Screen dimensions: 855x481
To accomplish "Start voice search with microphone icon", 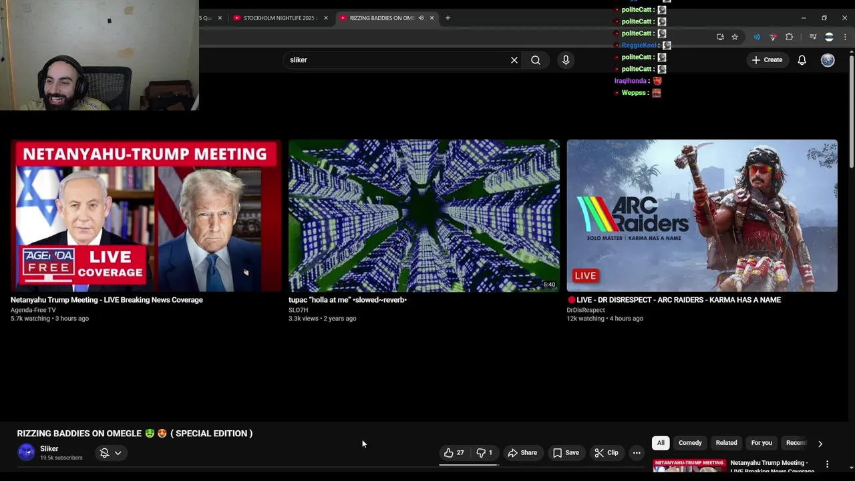I will tap(566, 60).
